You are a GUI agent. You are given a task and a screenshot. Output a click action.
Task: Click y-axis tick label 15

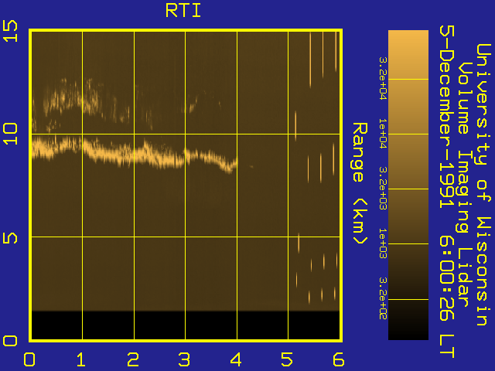[10, 31]
